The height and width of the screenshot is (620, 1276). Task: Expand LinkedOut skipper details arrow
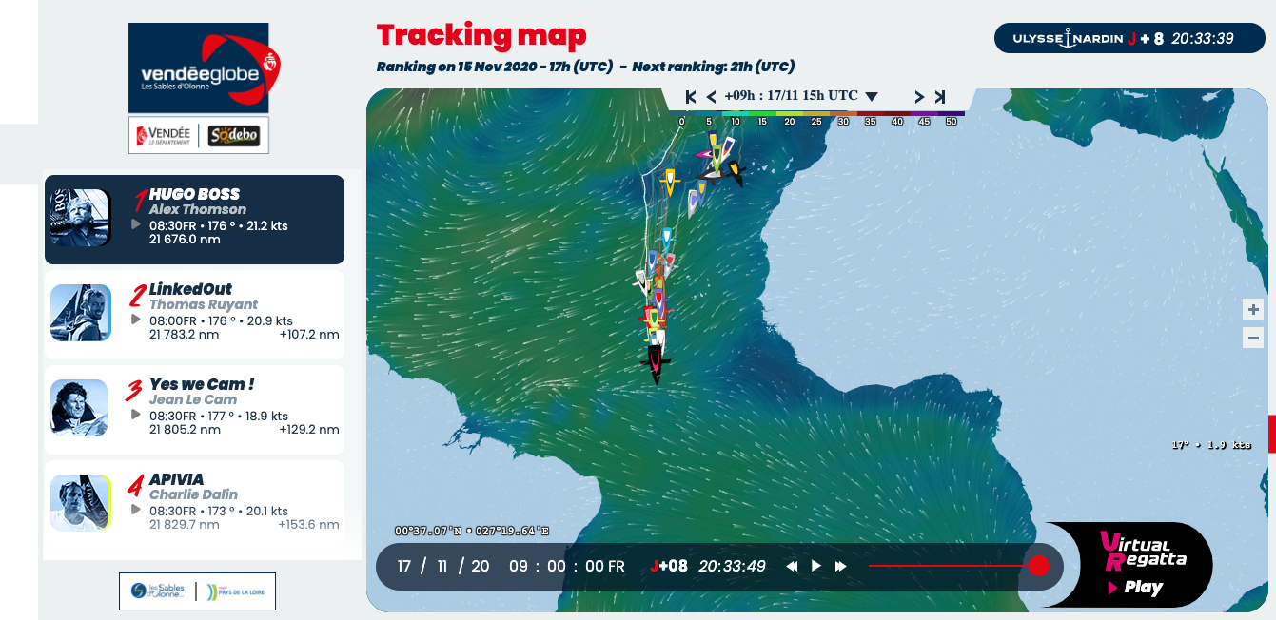pyautogui.click(x=136, y=320)
